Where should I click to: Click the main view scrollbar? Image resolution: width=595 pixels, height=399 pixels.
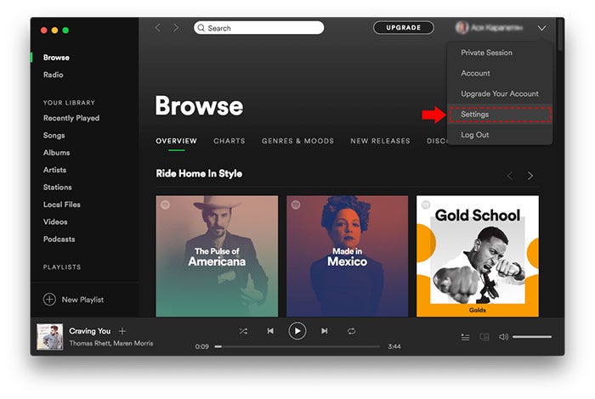[x=561, y=34]
